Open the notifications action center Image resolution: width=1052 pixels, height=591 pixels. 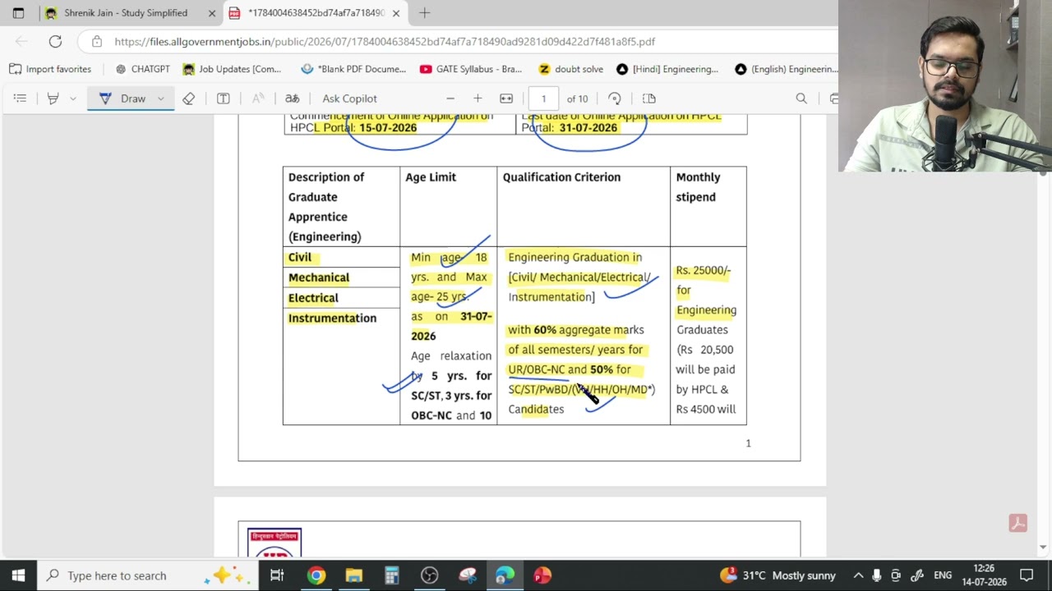point(1027,575)
